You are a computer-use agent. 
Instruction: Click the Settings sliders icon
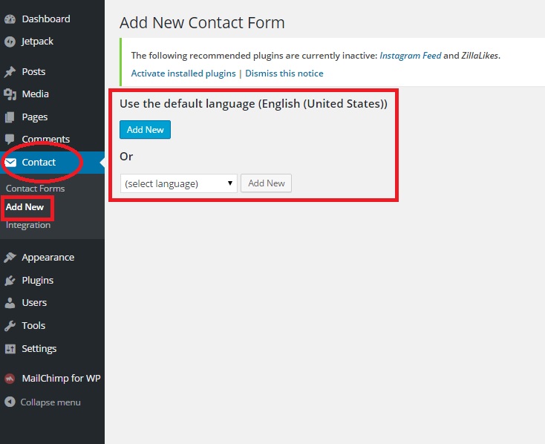(10, 349)
